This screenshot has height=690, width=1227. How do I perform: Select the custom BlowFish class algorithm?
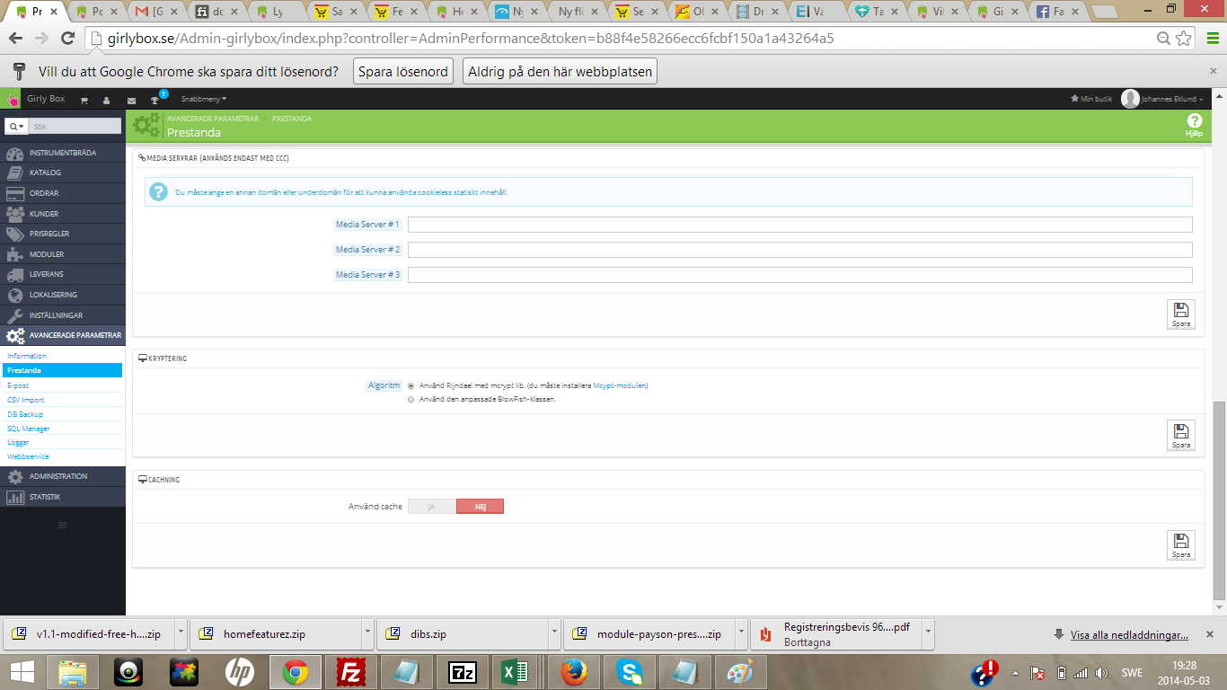click(x=411, y=399)
